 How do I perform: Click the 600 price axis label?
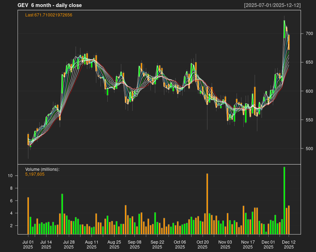click(x=309, y=91)
